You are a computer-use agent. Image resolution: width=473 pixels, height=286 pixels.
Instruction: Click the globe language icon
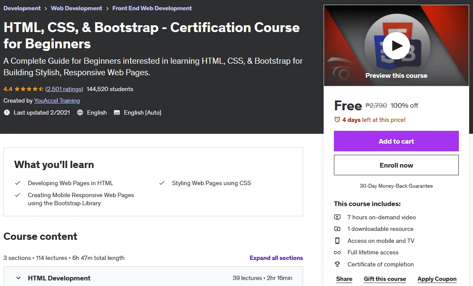tap(80, 112)
